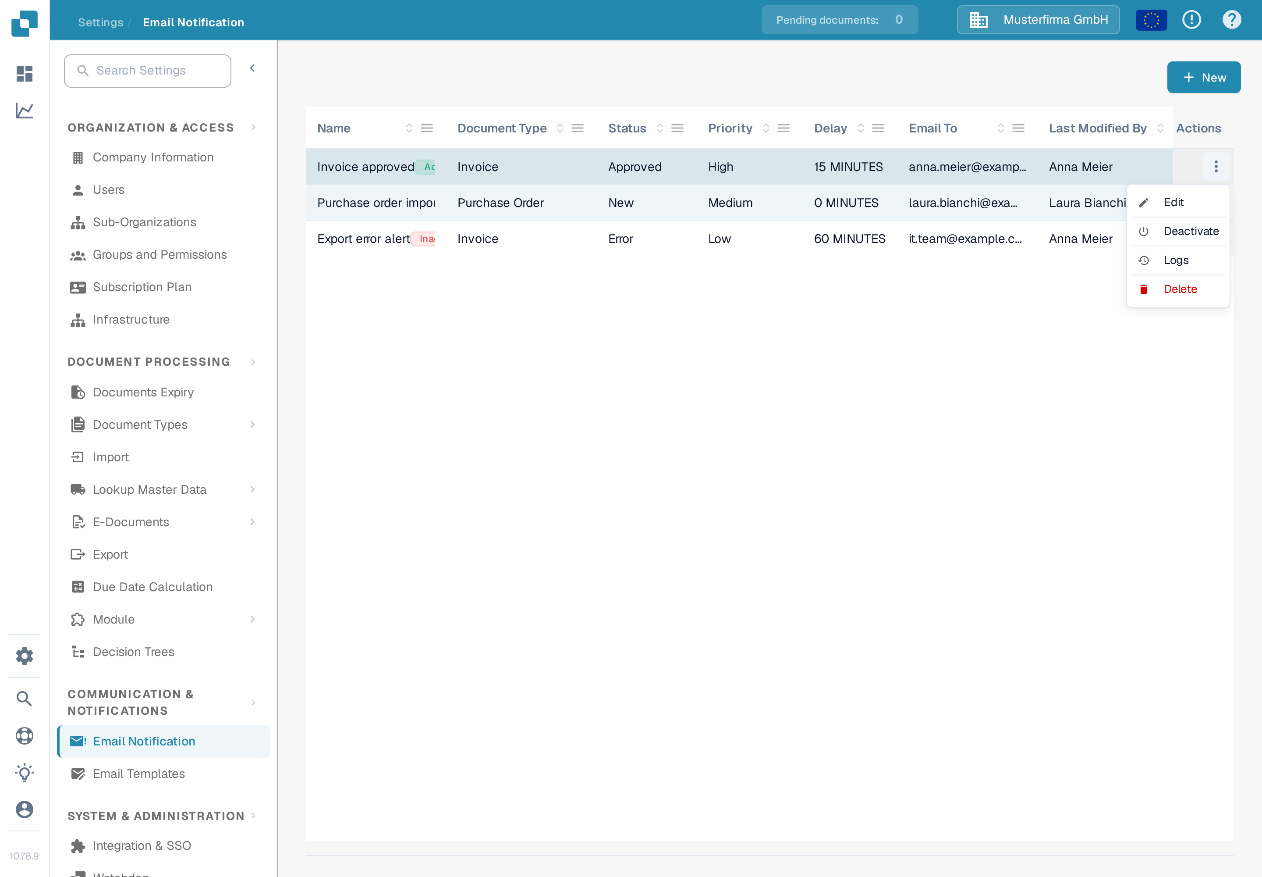
Task: Open the user account icon in left rail
Action: click(x=24, y=809)
